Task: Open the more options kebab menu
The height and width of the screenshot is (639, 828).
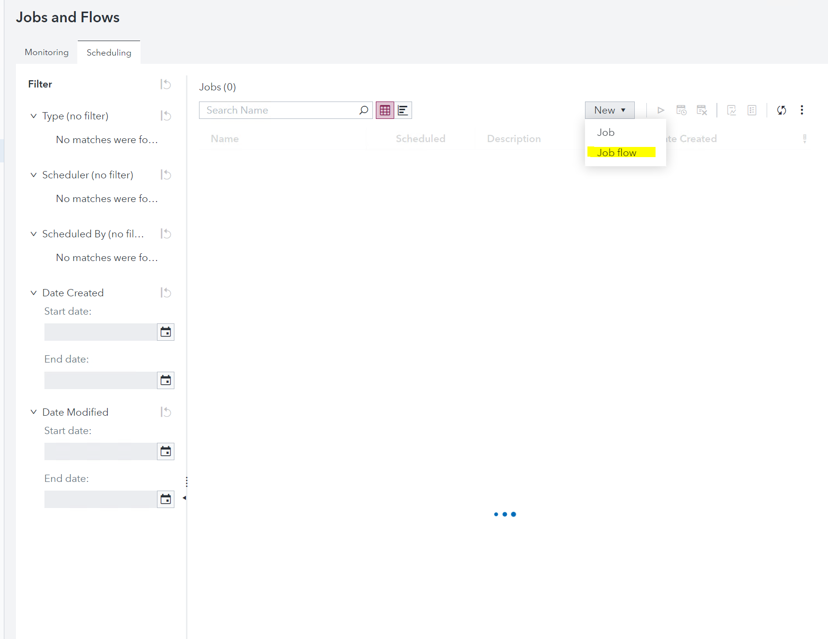Action: (802, 110)
